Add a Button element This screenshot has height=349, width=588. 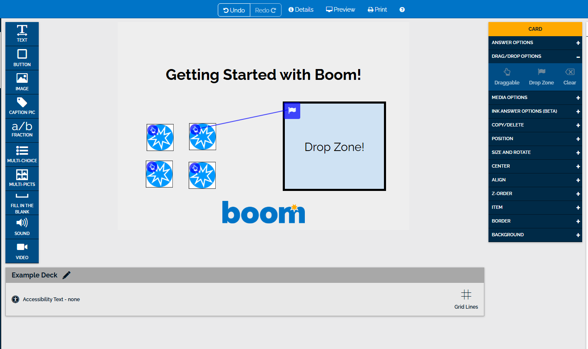tap(22, 58)
